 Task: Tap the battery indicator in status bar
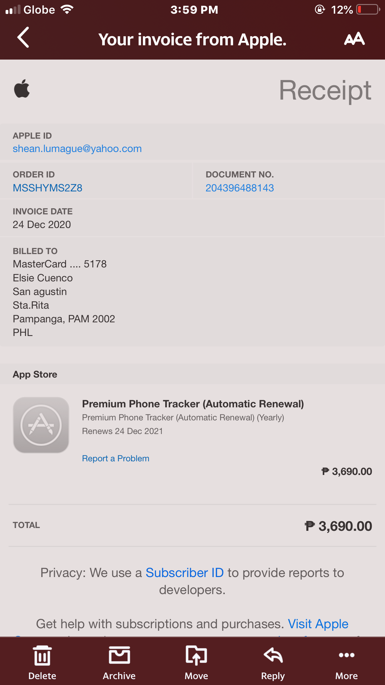[368, 10]
